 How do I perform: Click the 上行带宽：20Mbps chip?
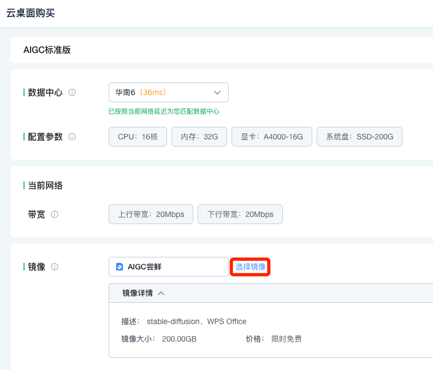point(151,214)
